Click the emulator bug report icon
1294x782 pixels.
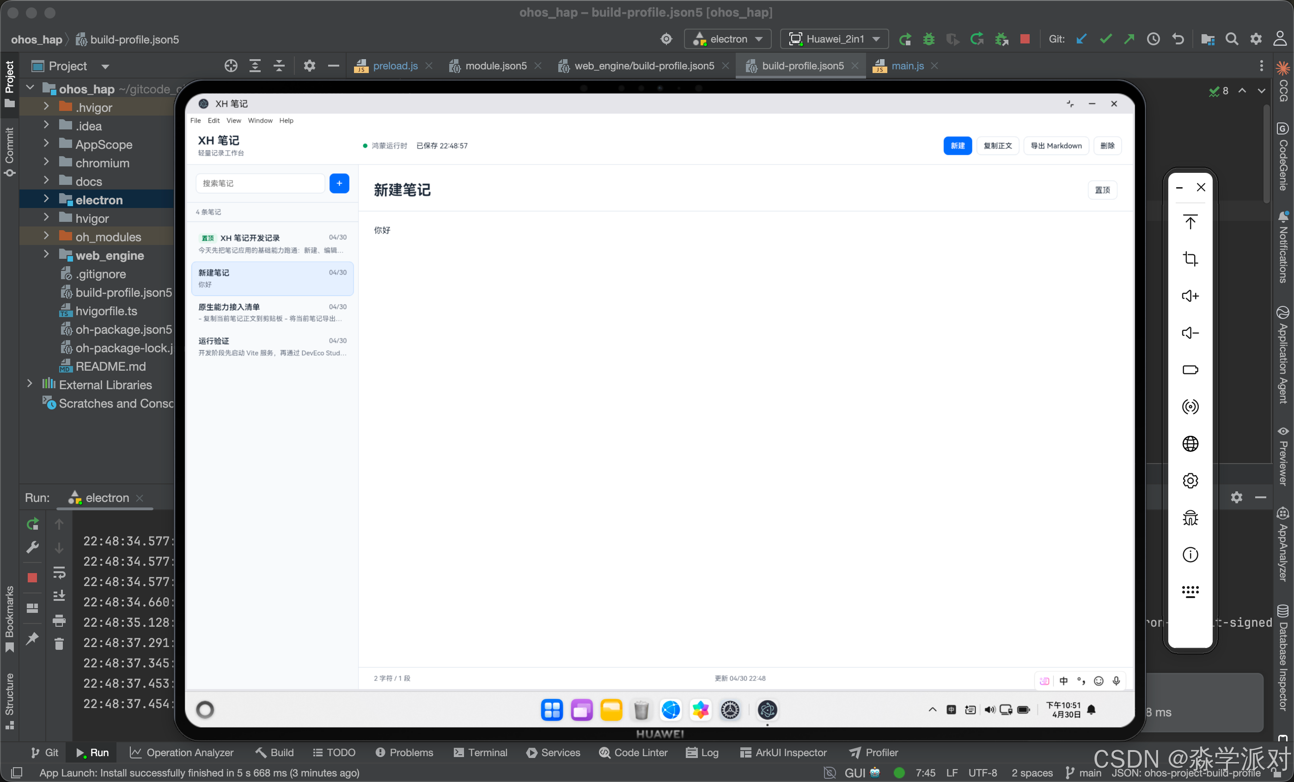coord(1190,518)
